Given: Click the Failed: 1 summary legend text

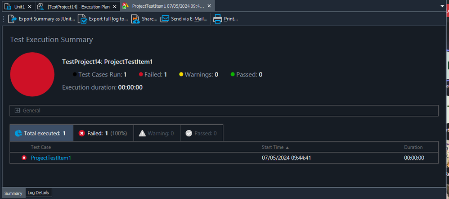Looking at the screenshot, I should click(x=156, y=75).
